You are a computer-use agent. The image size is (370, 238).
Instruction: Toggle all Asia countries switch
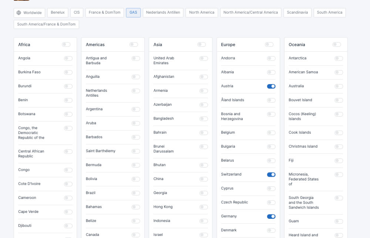(202, 45)
